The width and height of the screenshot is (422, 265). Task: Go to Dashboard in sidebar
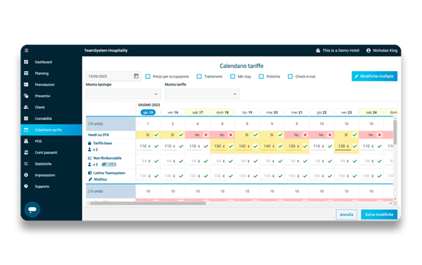[43, 62]
